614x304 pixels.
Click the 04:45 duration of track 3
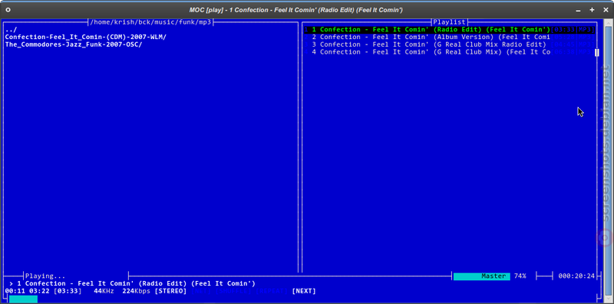(x=564, y=44)
